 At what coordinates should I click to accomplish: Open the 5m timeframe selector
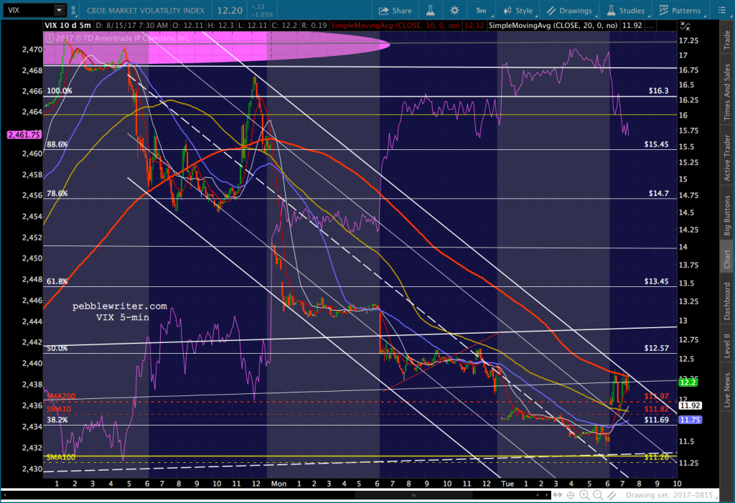tap(481, 11)
